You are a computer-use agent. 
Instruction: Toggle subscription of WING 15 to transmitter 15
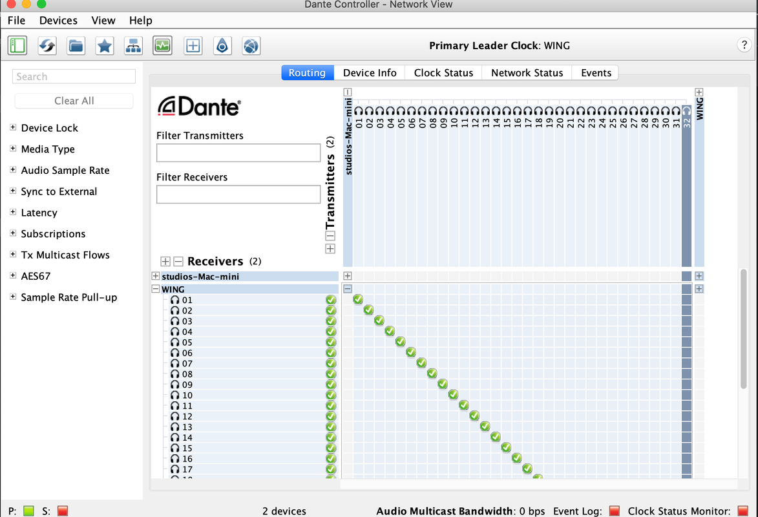pos(506,447)
